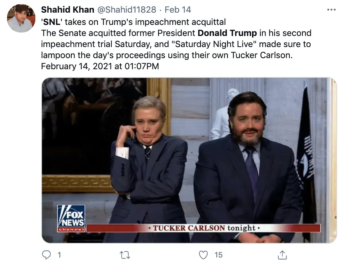Click the bold Donald Trump text
Viewport: 344px width, 265px height.
coord(227,32)
